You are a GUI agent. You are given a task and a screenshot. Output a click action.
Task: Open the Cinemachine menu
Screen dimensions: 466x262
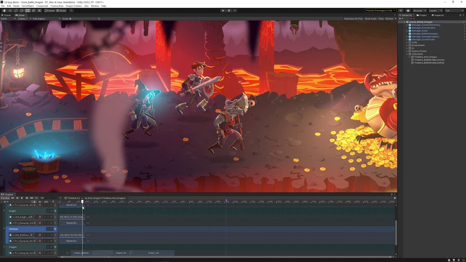(x=57, y=6)
